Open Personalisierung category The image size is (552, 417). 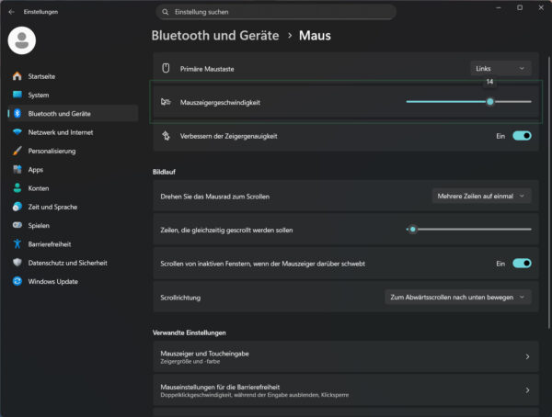click(x=73, y=151)
